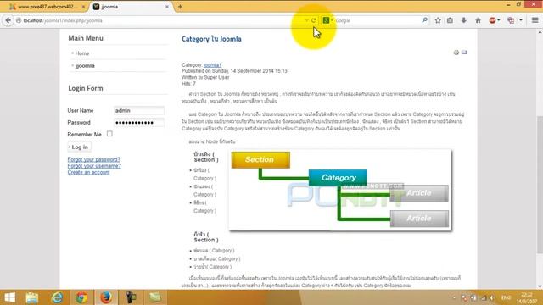Viewport: 543px width, 305px height.
Task: Click the URL address bar
Action: click(x=160, y=20)
